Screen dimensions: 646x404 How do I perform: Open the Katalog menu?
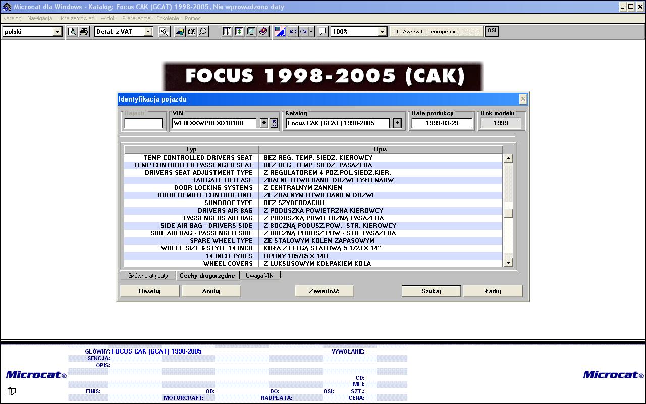coord(13,18)
